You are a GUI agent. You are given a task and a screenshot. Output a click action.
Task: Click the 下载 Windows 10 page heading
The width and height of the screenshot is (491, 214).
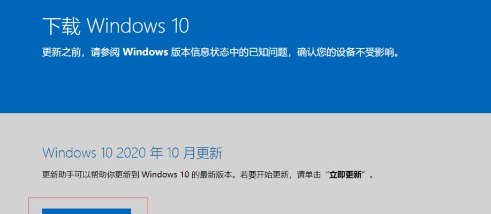click(x=116, y=26)
